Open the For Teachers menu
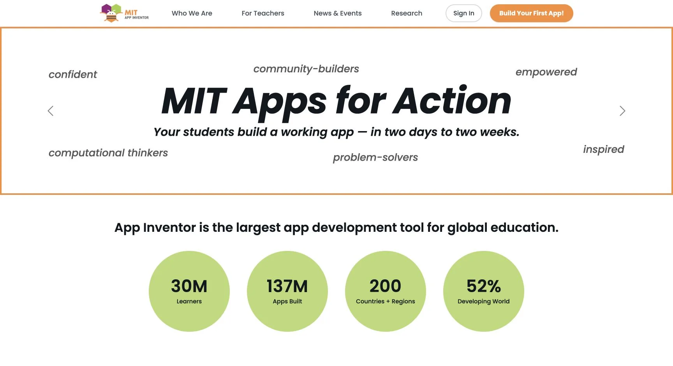The height and width of the screenshot is (366, 673). (x=263, y=13)
